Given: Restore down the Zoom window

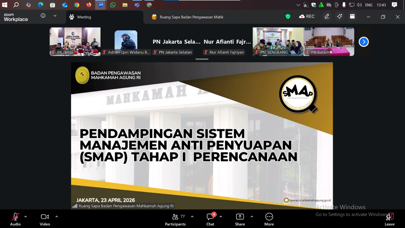Looking at the screenshot, I should [x=383, y=17].
